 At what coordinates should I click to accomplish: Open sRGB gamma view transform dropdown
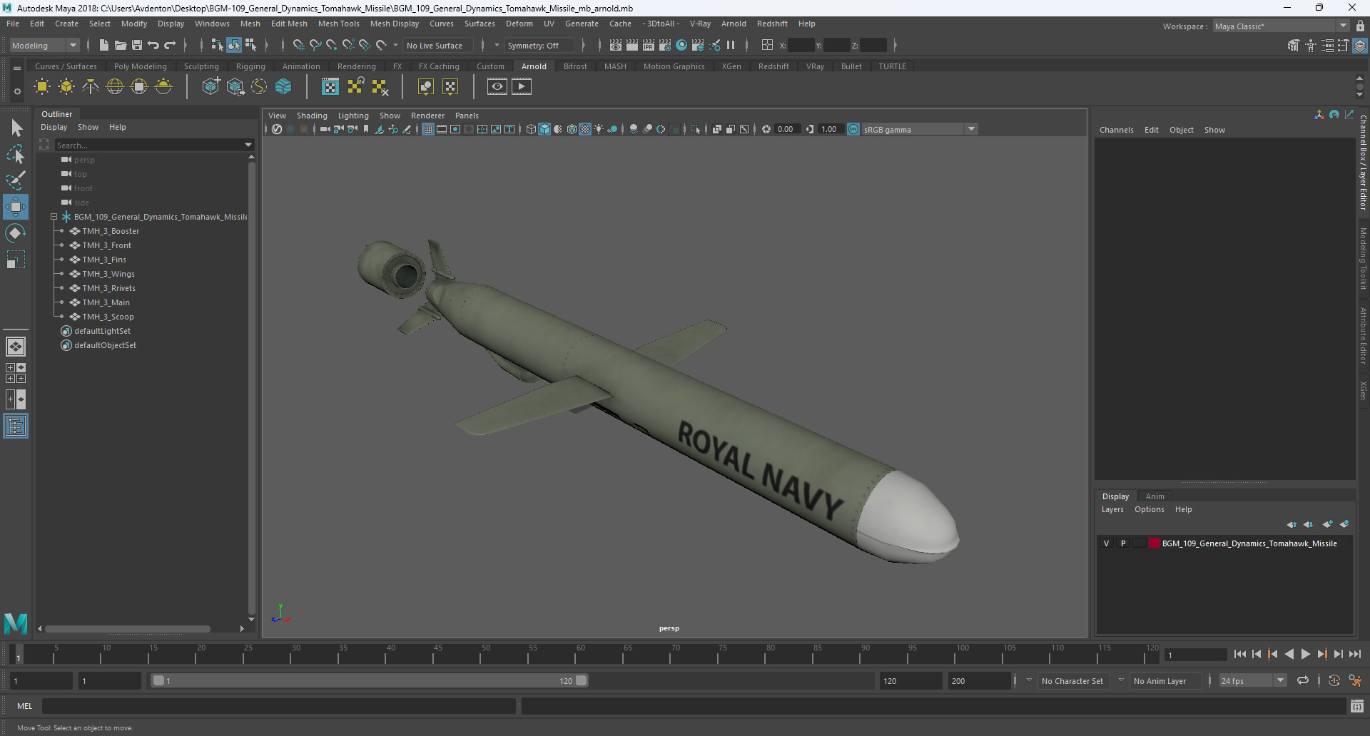pos(971,129)
